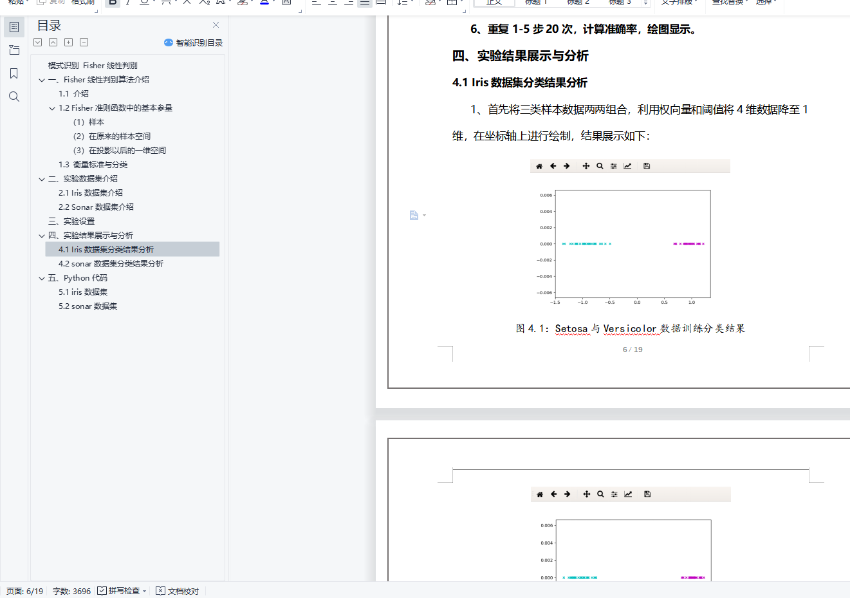Close the 目录 outline panel
Viewport: 850px width, 598px height.
point(216,25)
